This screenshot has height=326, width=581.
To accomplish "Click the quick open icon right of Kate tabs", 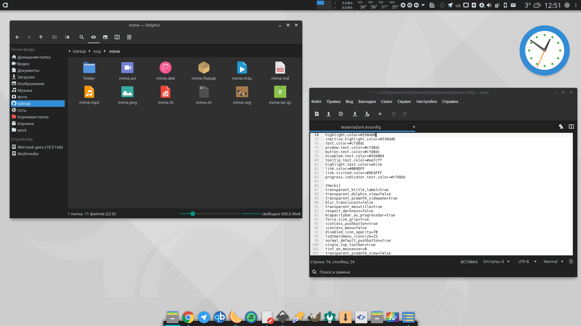I will (x=561, y=127).
